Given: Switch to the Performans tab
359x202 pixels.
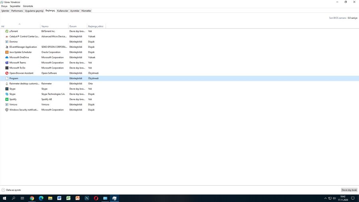Looking at the screenshot, I should tap(17, 11).
